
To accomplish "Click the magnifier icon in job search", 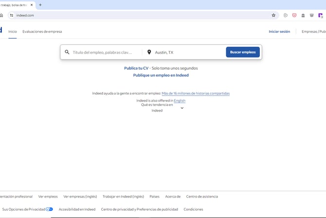I will pyautogui.click(x=67, y=52).
